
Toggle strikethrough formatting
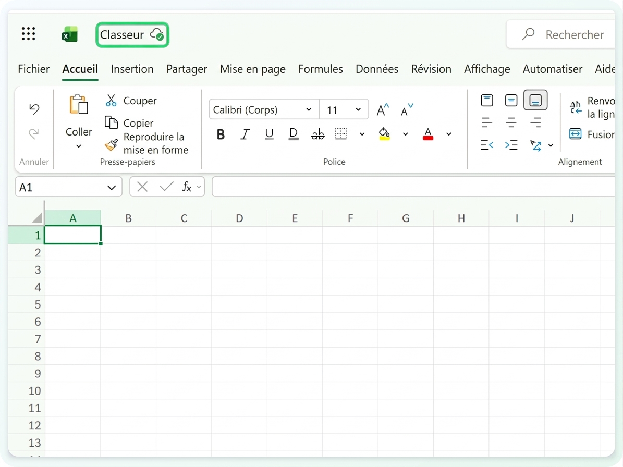coord(317,134)
